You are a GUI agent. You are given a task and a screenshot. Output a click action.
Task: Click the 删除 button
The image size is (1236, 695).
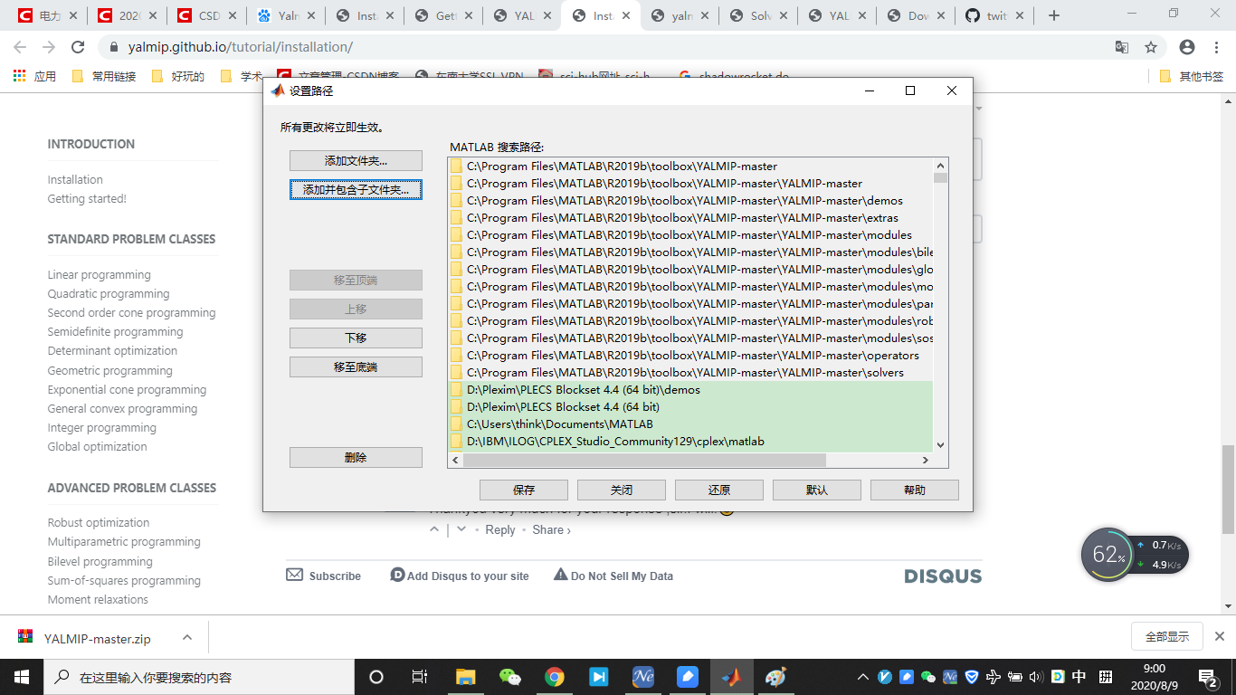[356, 457]
